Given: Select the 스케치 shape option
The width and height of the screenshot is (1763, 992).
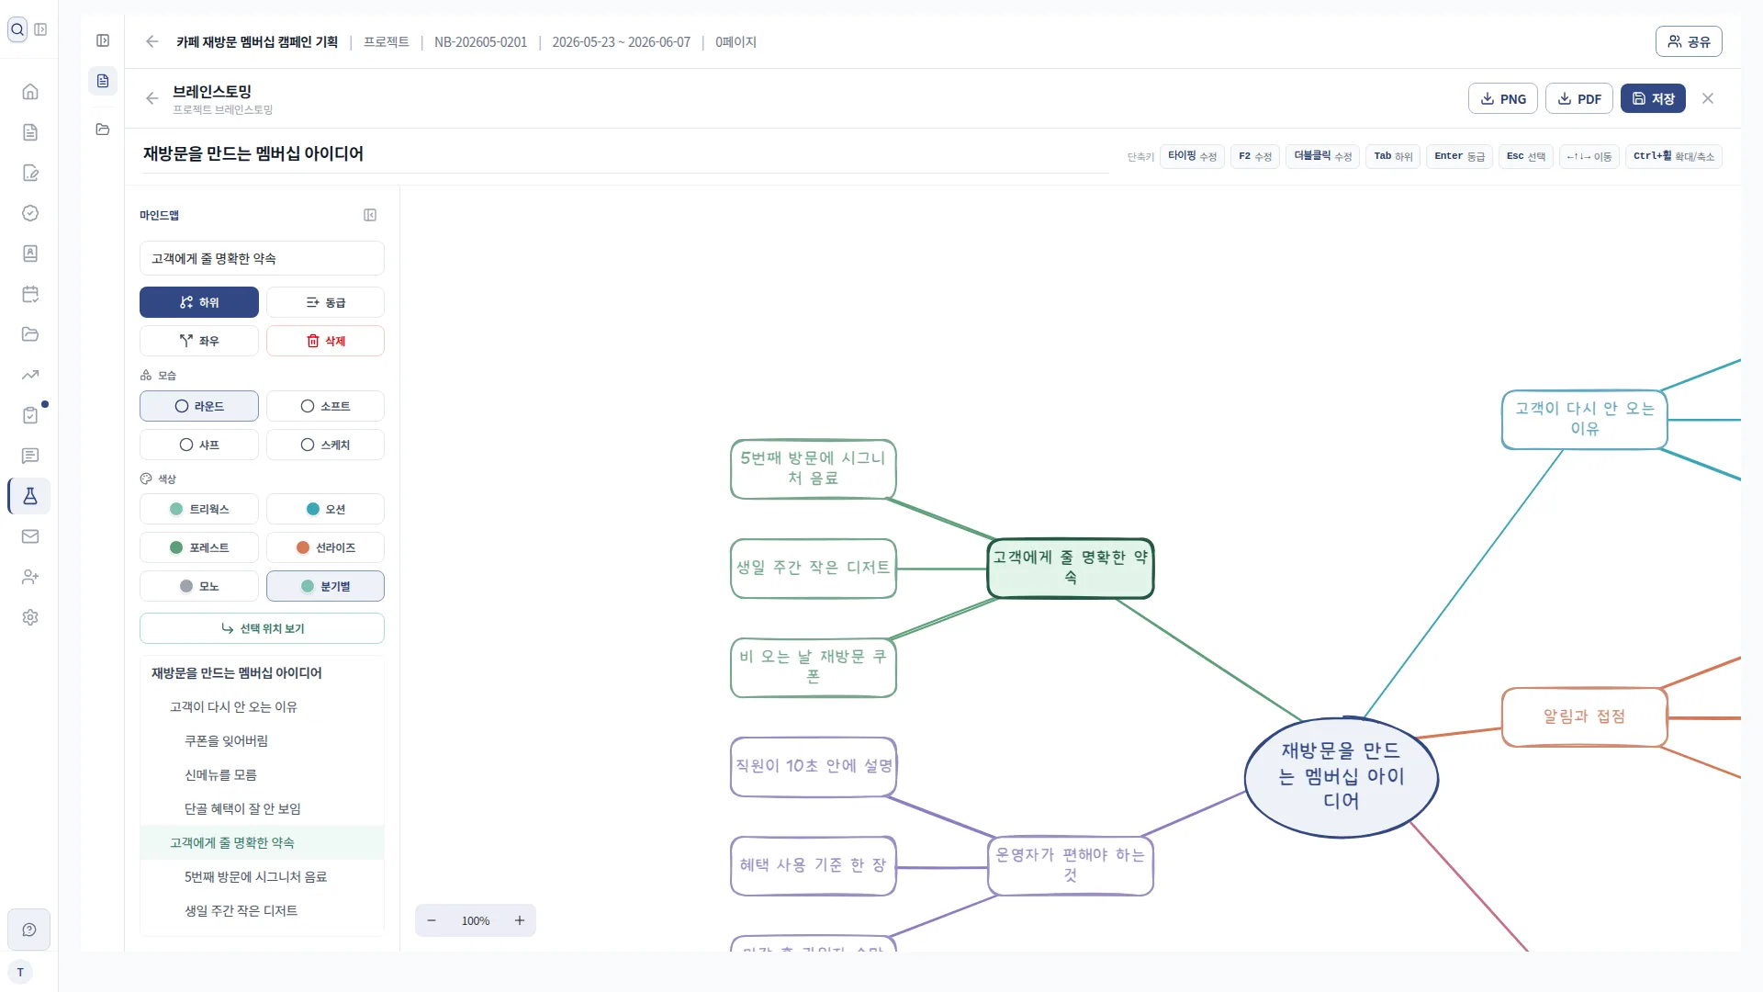Looking at the screenshot, I should [325, 445].
